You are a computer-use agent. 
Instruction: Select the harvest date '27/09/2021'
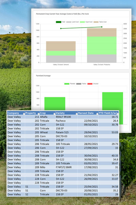pyautogui.click(x=88, y=148)
